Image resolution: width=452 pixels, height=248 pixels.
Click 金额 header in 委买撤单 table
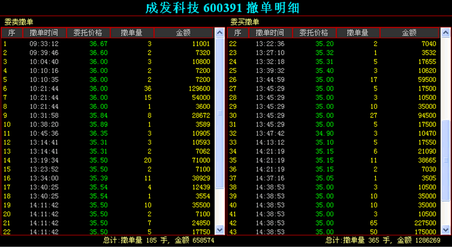(x=409, y=33)
